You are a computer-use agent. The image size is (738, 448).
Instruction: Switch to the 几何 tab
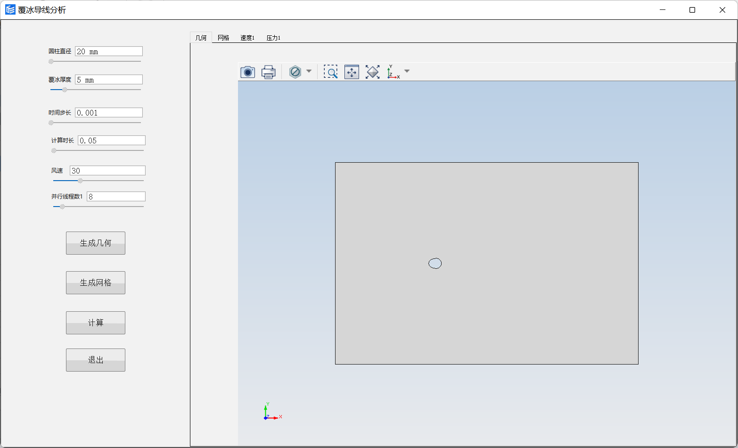coord(201,38)
